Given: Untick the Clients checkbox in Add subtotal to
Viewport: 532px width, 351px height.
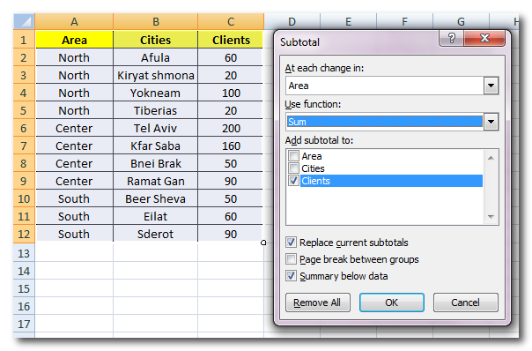Looking at the screenshot, I should click(x=293, y=181).
